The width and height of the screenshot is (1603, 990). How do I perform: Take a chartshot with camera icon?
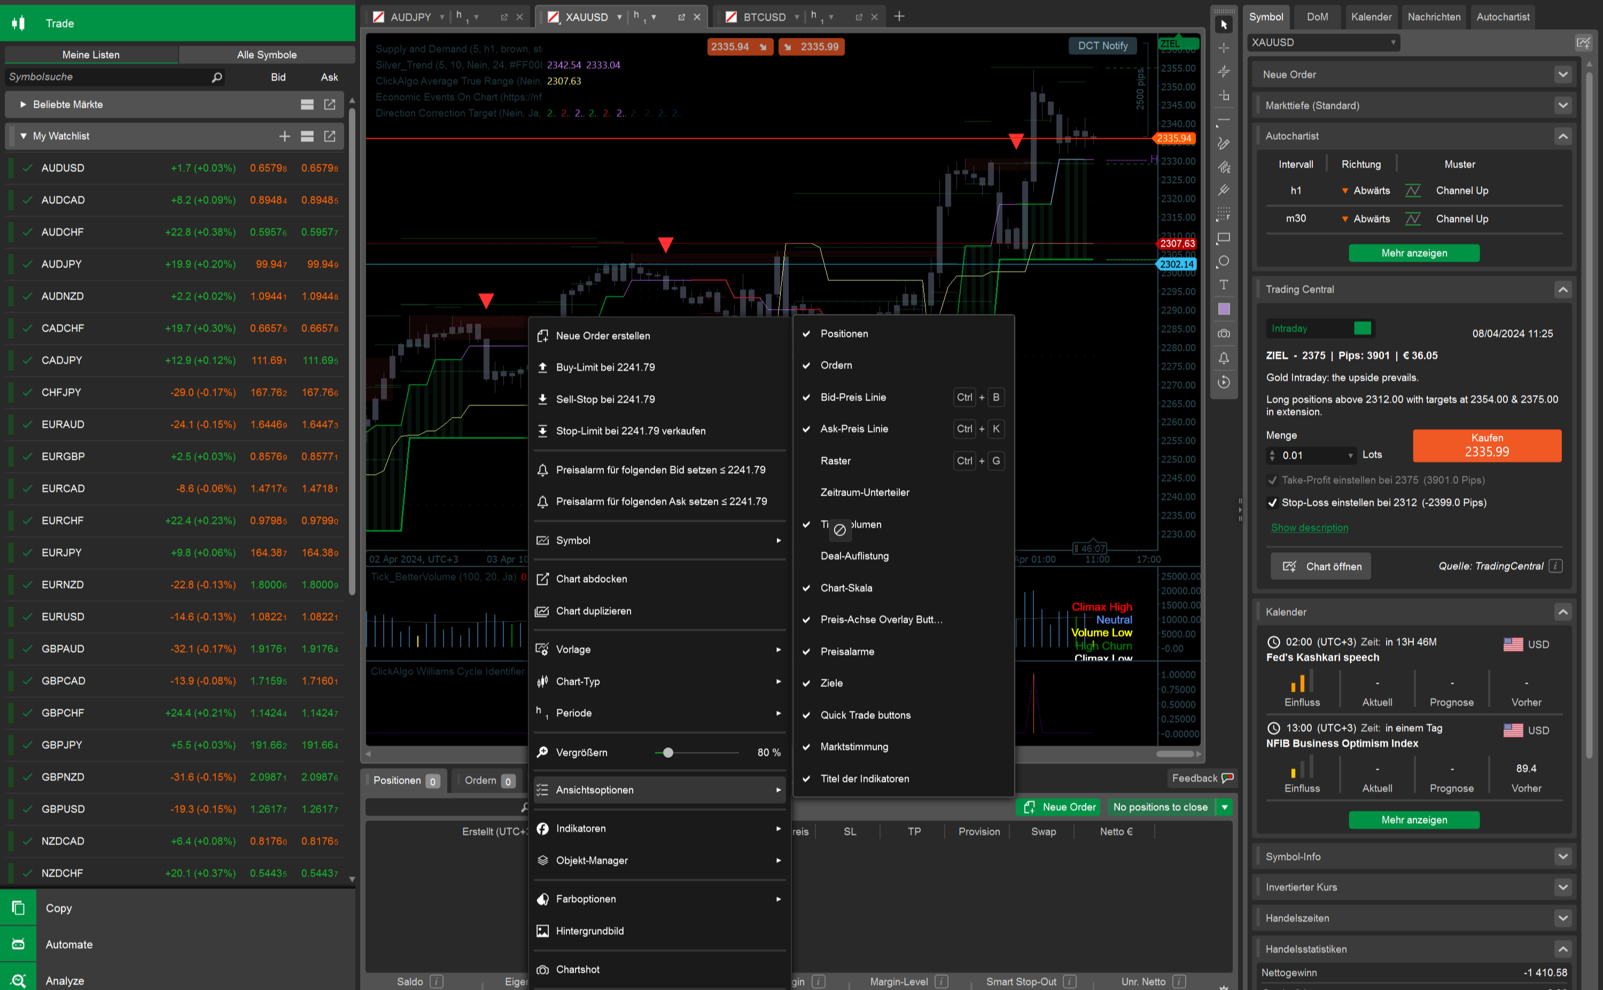(x=1223, y=333)
